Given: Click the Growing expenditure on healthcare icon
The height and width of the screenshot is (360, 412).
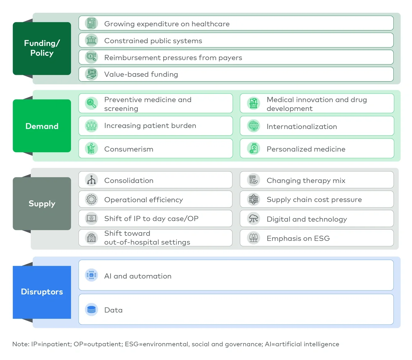Looking at the screenshot, I should pyautogui.click(x=91, y=23).
